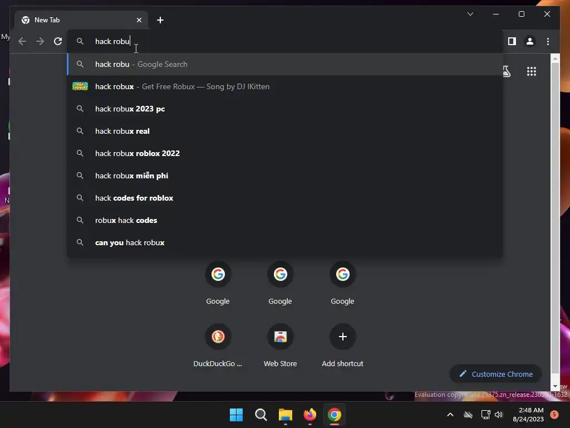
Task: Click the Chrome taskbar icon
Action: click(335, 415)
